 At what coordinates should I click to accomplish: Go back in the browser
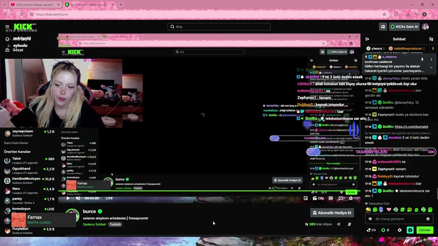5,14
